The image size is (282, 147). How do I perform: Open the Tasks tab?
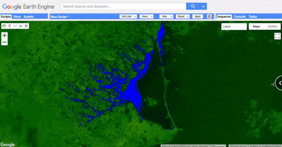click(x=253, y=16)
